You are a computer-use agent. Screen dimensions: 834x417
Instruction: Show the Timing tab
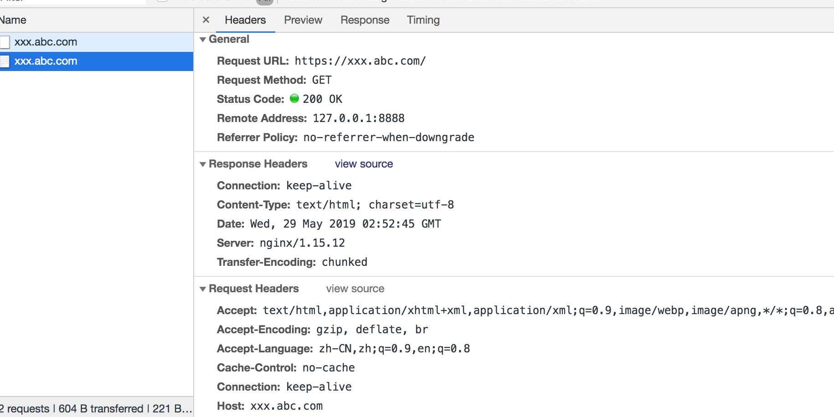(x=423, y=20)
